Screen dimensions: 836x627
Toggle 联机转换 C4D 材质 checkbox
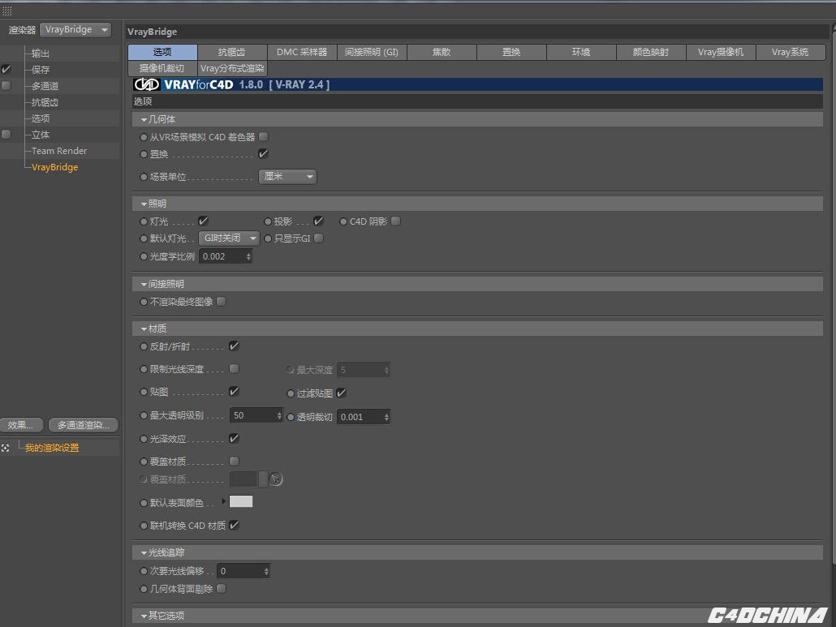pyautogui.click(x=234, y=526)
